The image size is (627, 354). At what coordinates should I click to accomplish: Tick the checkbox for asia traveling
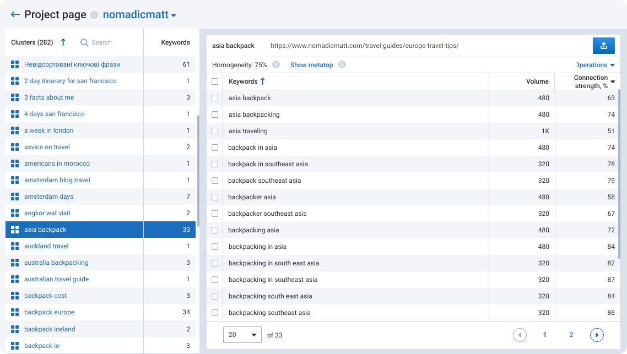(x=215, y=131)
